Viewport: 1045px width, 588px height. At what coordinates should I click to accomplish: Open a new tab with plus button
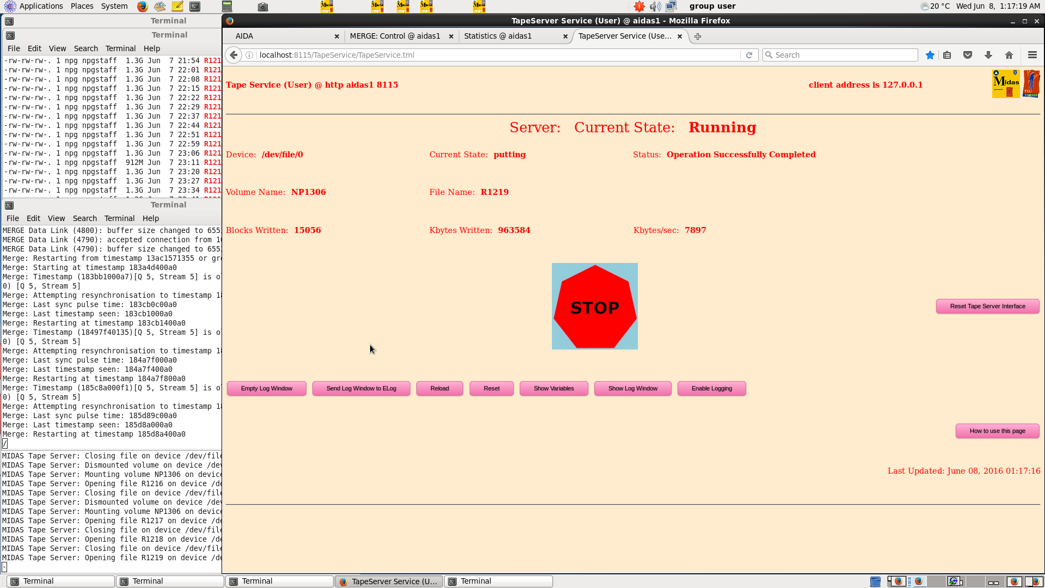click(698, 36)
